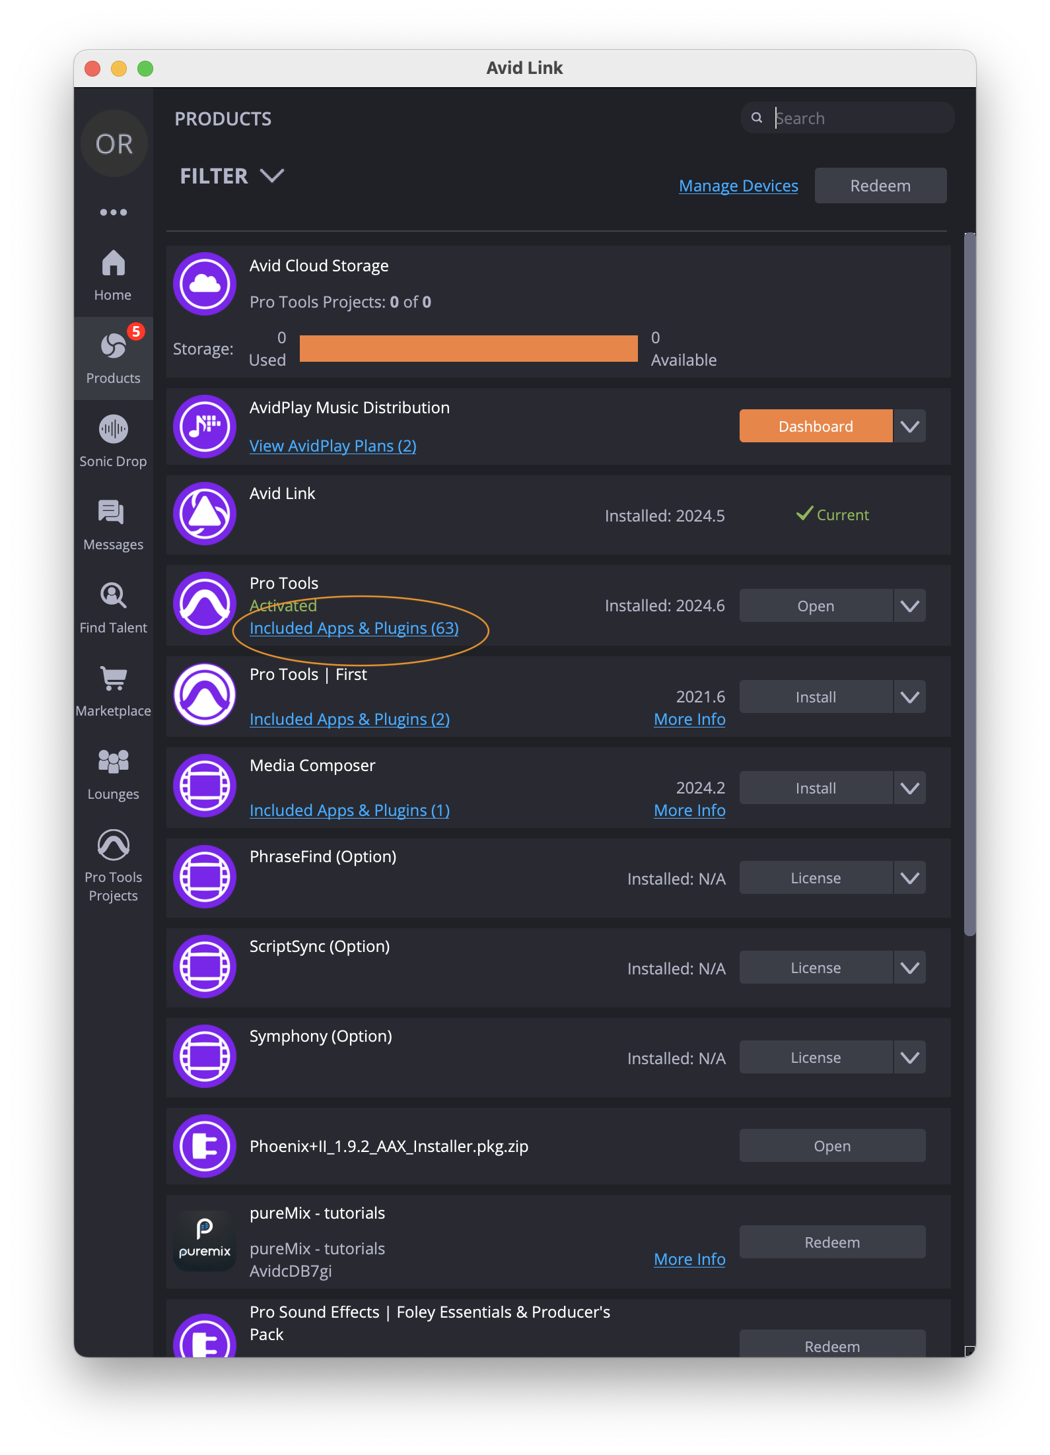
Task: Click the Manage Devices link
Action: 738,186
